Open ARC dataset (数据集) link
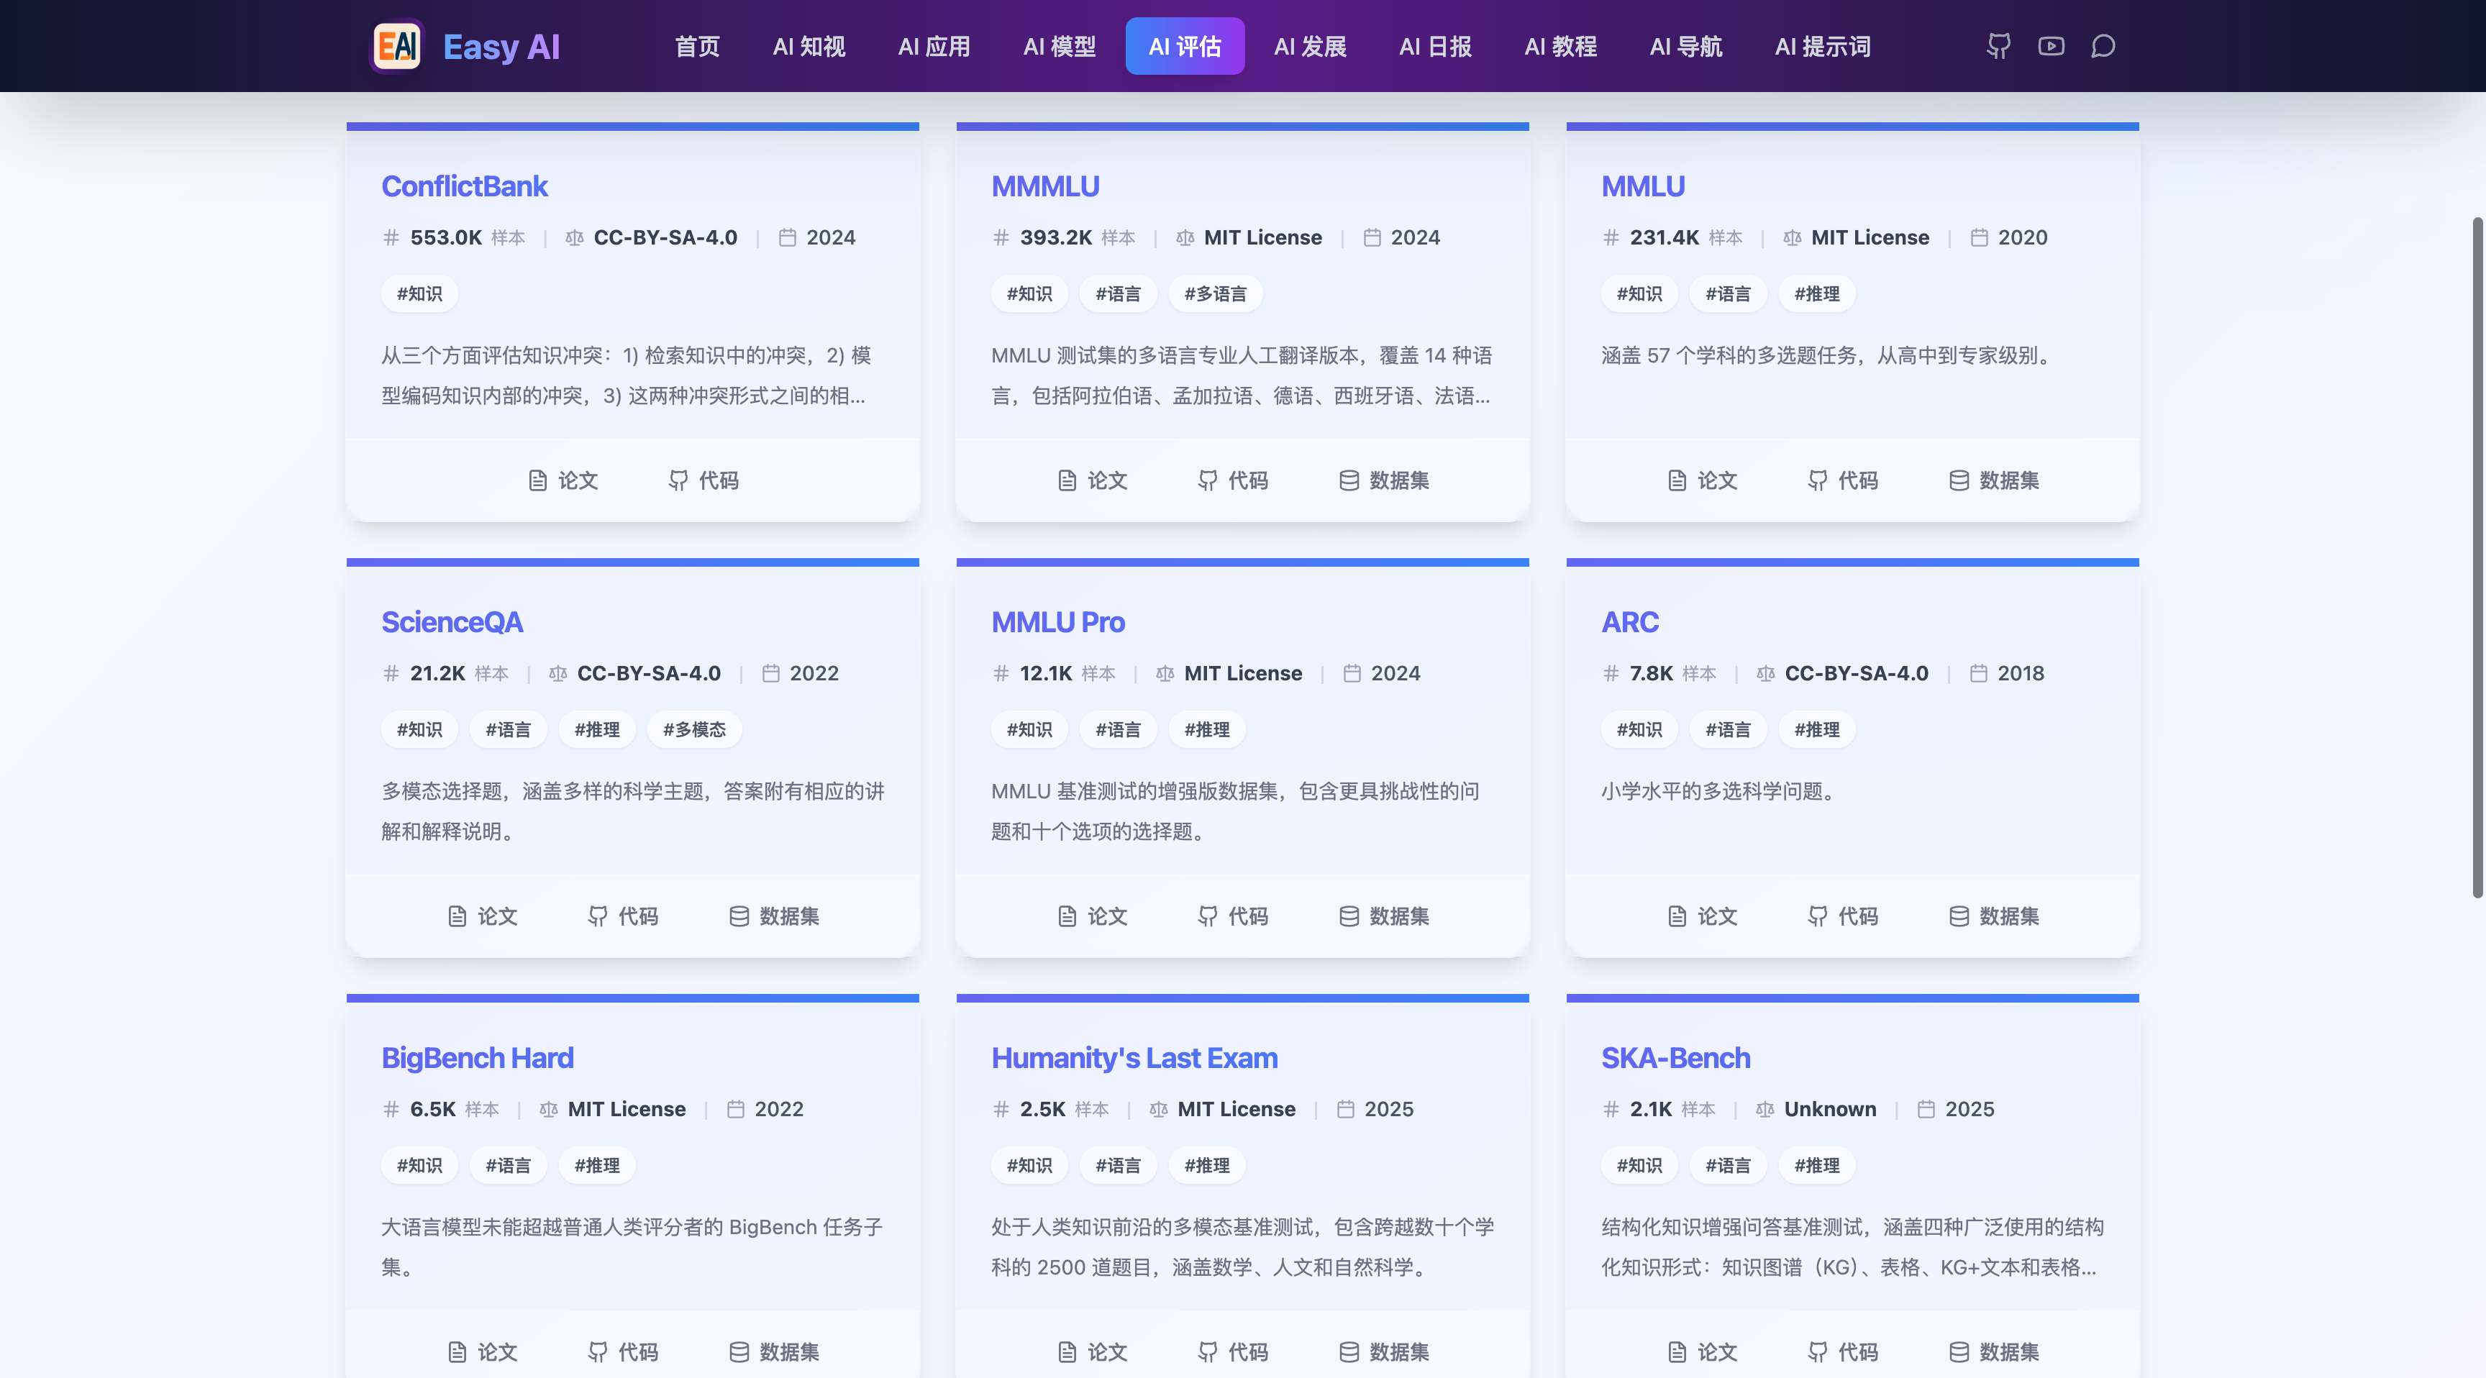 1993,916
